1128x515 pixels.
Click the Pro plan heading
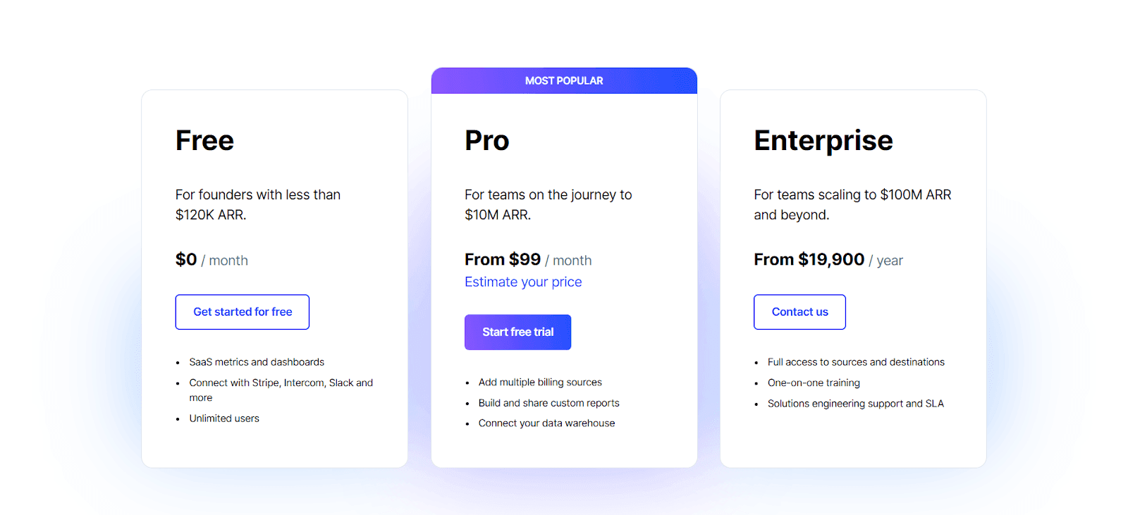(486, 140)
